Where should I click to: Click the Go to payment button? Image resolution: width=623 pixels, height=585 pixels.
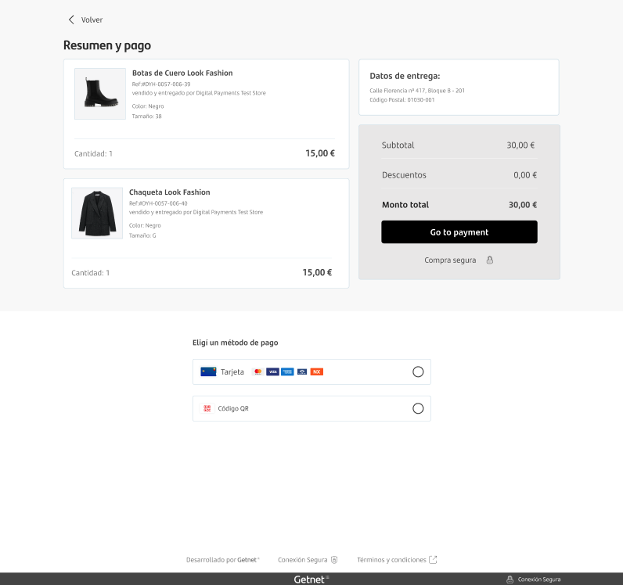click(459, 232)
